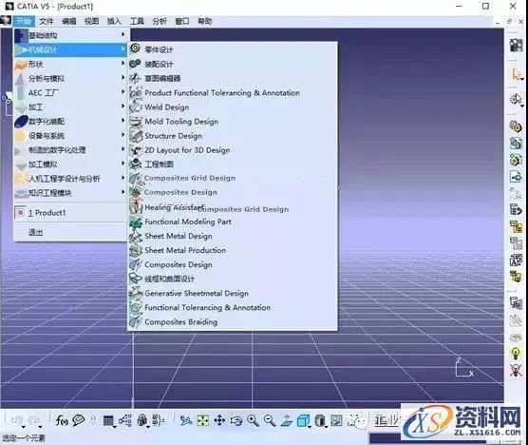Click the tree diagram icon in bottom toolbar

[x=125, y=420]
